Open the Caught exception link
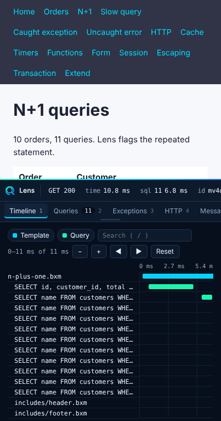 pos(45,32)
